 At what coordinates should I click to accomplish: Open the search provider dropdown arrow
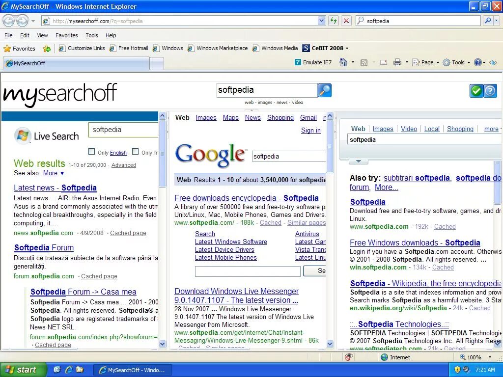tap(497, 21)
